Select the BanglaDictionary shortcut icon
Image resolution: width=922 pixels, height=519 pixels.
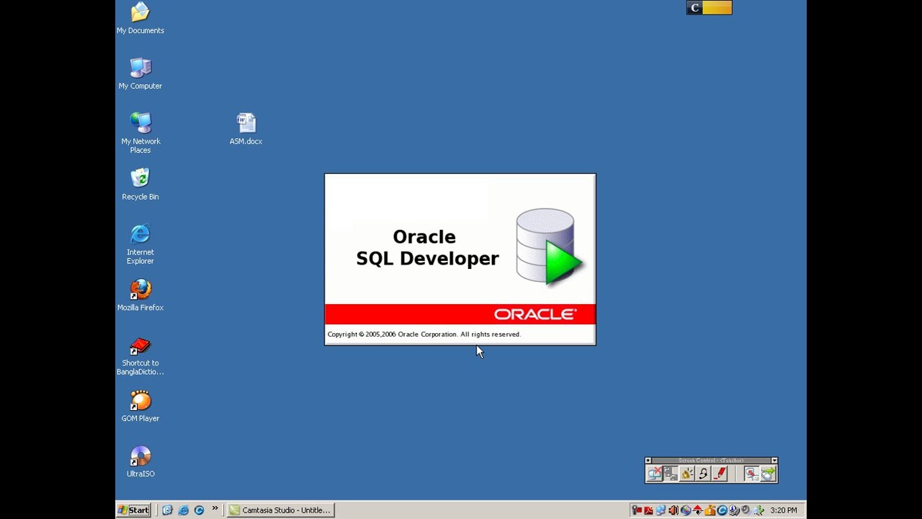(x=140, y=356)
